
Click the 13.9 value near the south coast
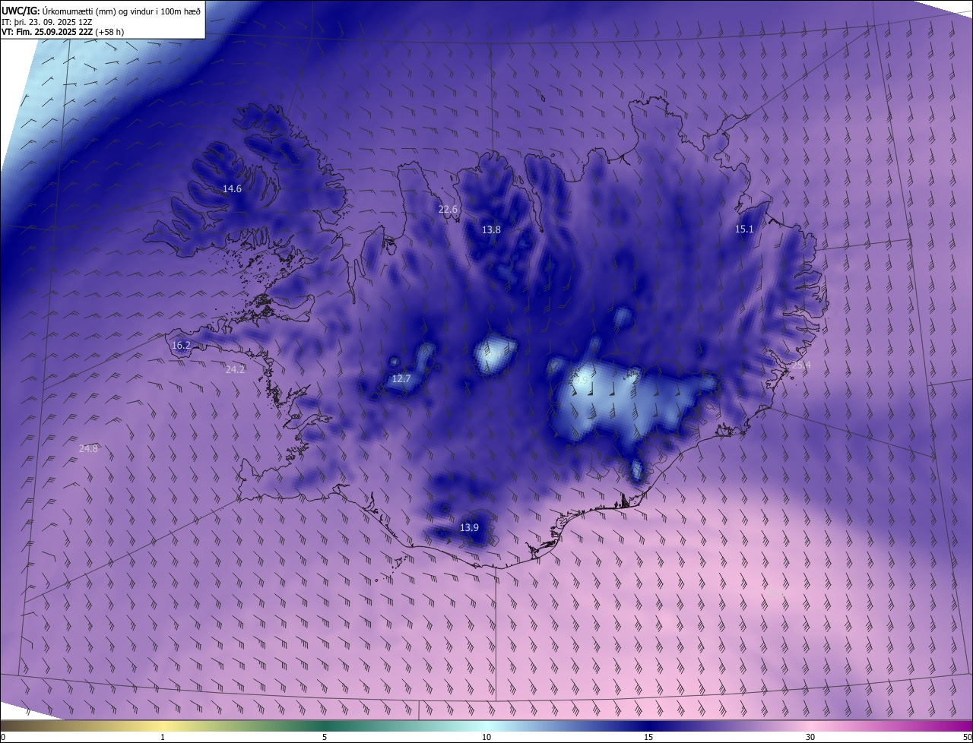tap(470, 528)
